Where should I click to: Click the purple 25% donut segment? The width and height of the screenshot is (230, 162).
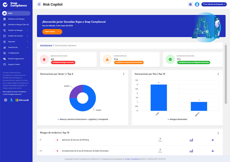pos(76,91)
